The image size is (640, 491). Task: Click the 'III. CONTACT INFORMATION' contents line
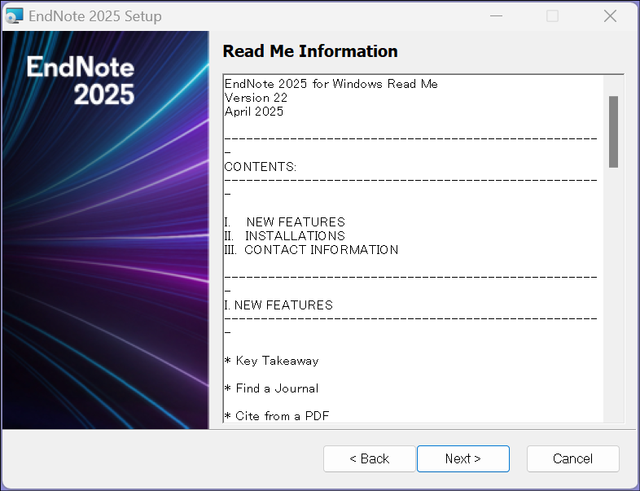311,250
